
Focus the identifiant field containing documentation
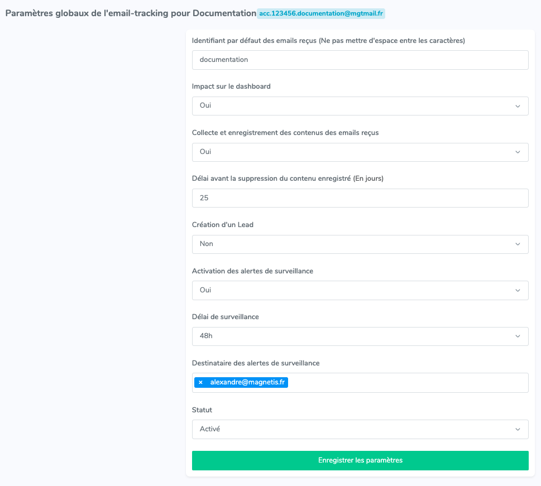(x=360, y=60)
